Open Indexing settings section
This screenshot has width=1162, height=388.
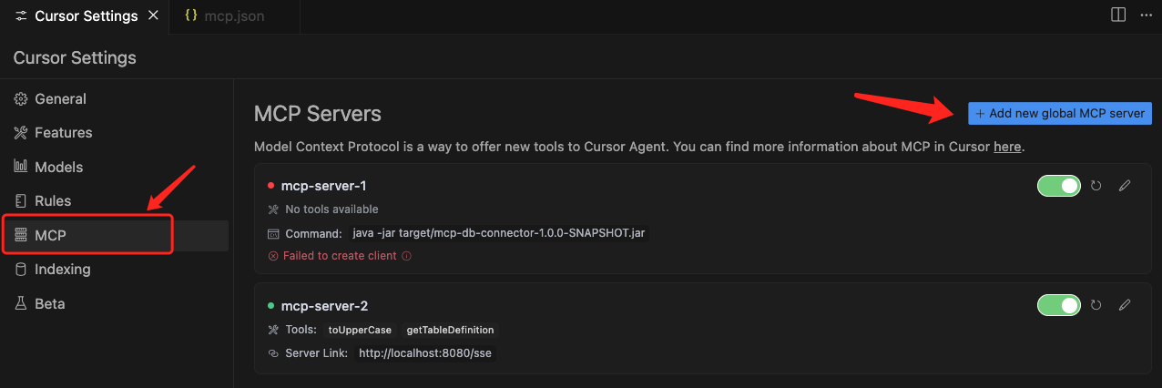(62, 269)
